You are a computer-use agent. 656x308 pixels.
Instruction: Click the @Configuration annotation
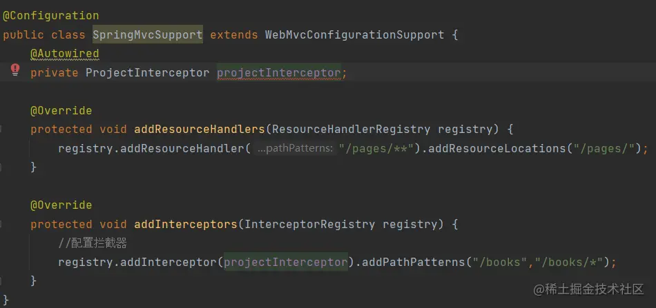pos(50,15)
